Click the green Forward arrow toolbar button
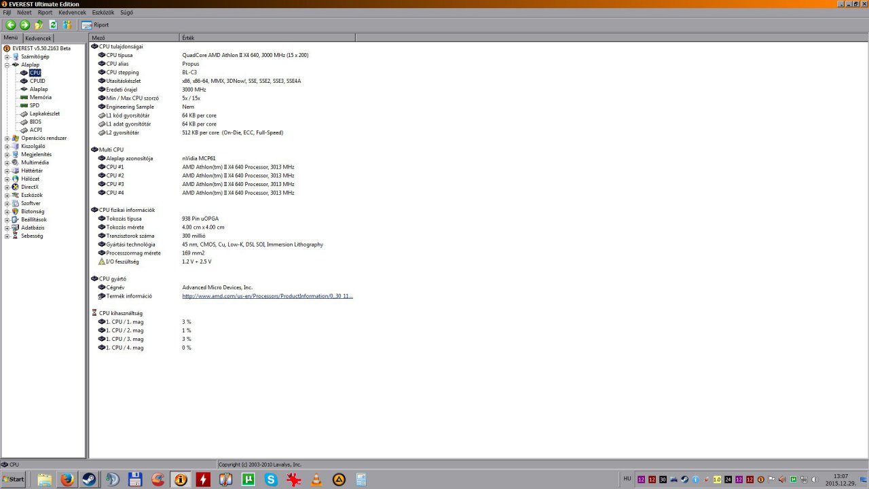869x489 pixels. coord(24,24)
